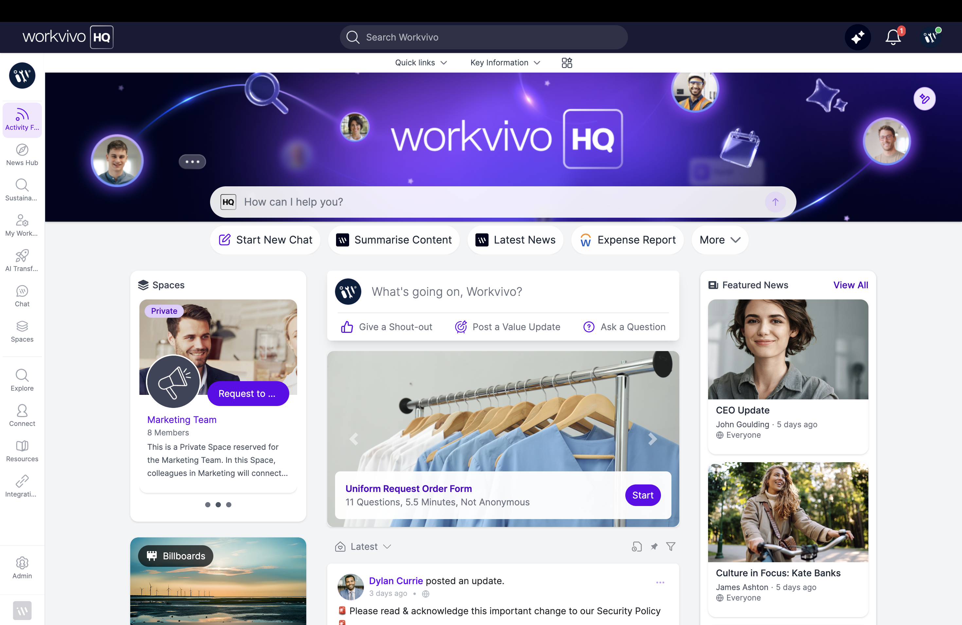Start the Uniform Request Order Form
This screenshot has height=625, width=962.
[643, 495]
